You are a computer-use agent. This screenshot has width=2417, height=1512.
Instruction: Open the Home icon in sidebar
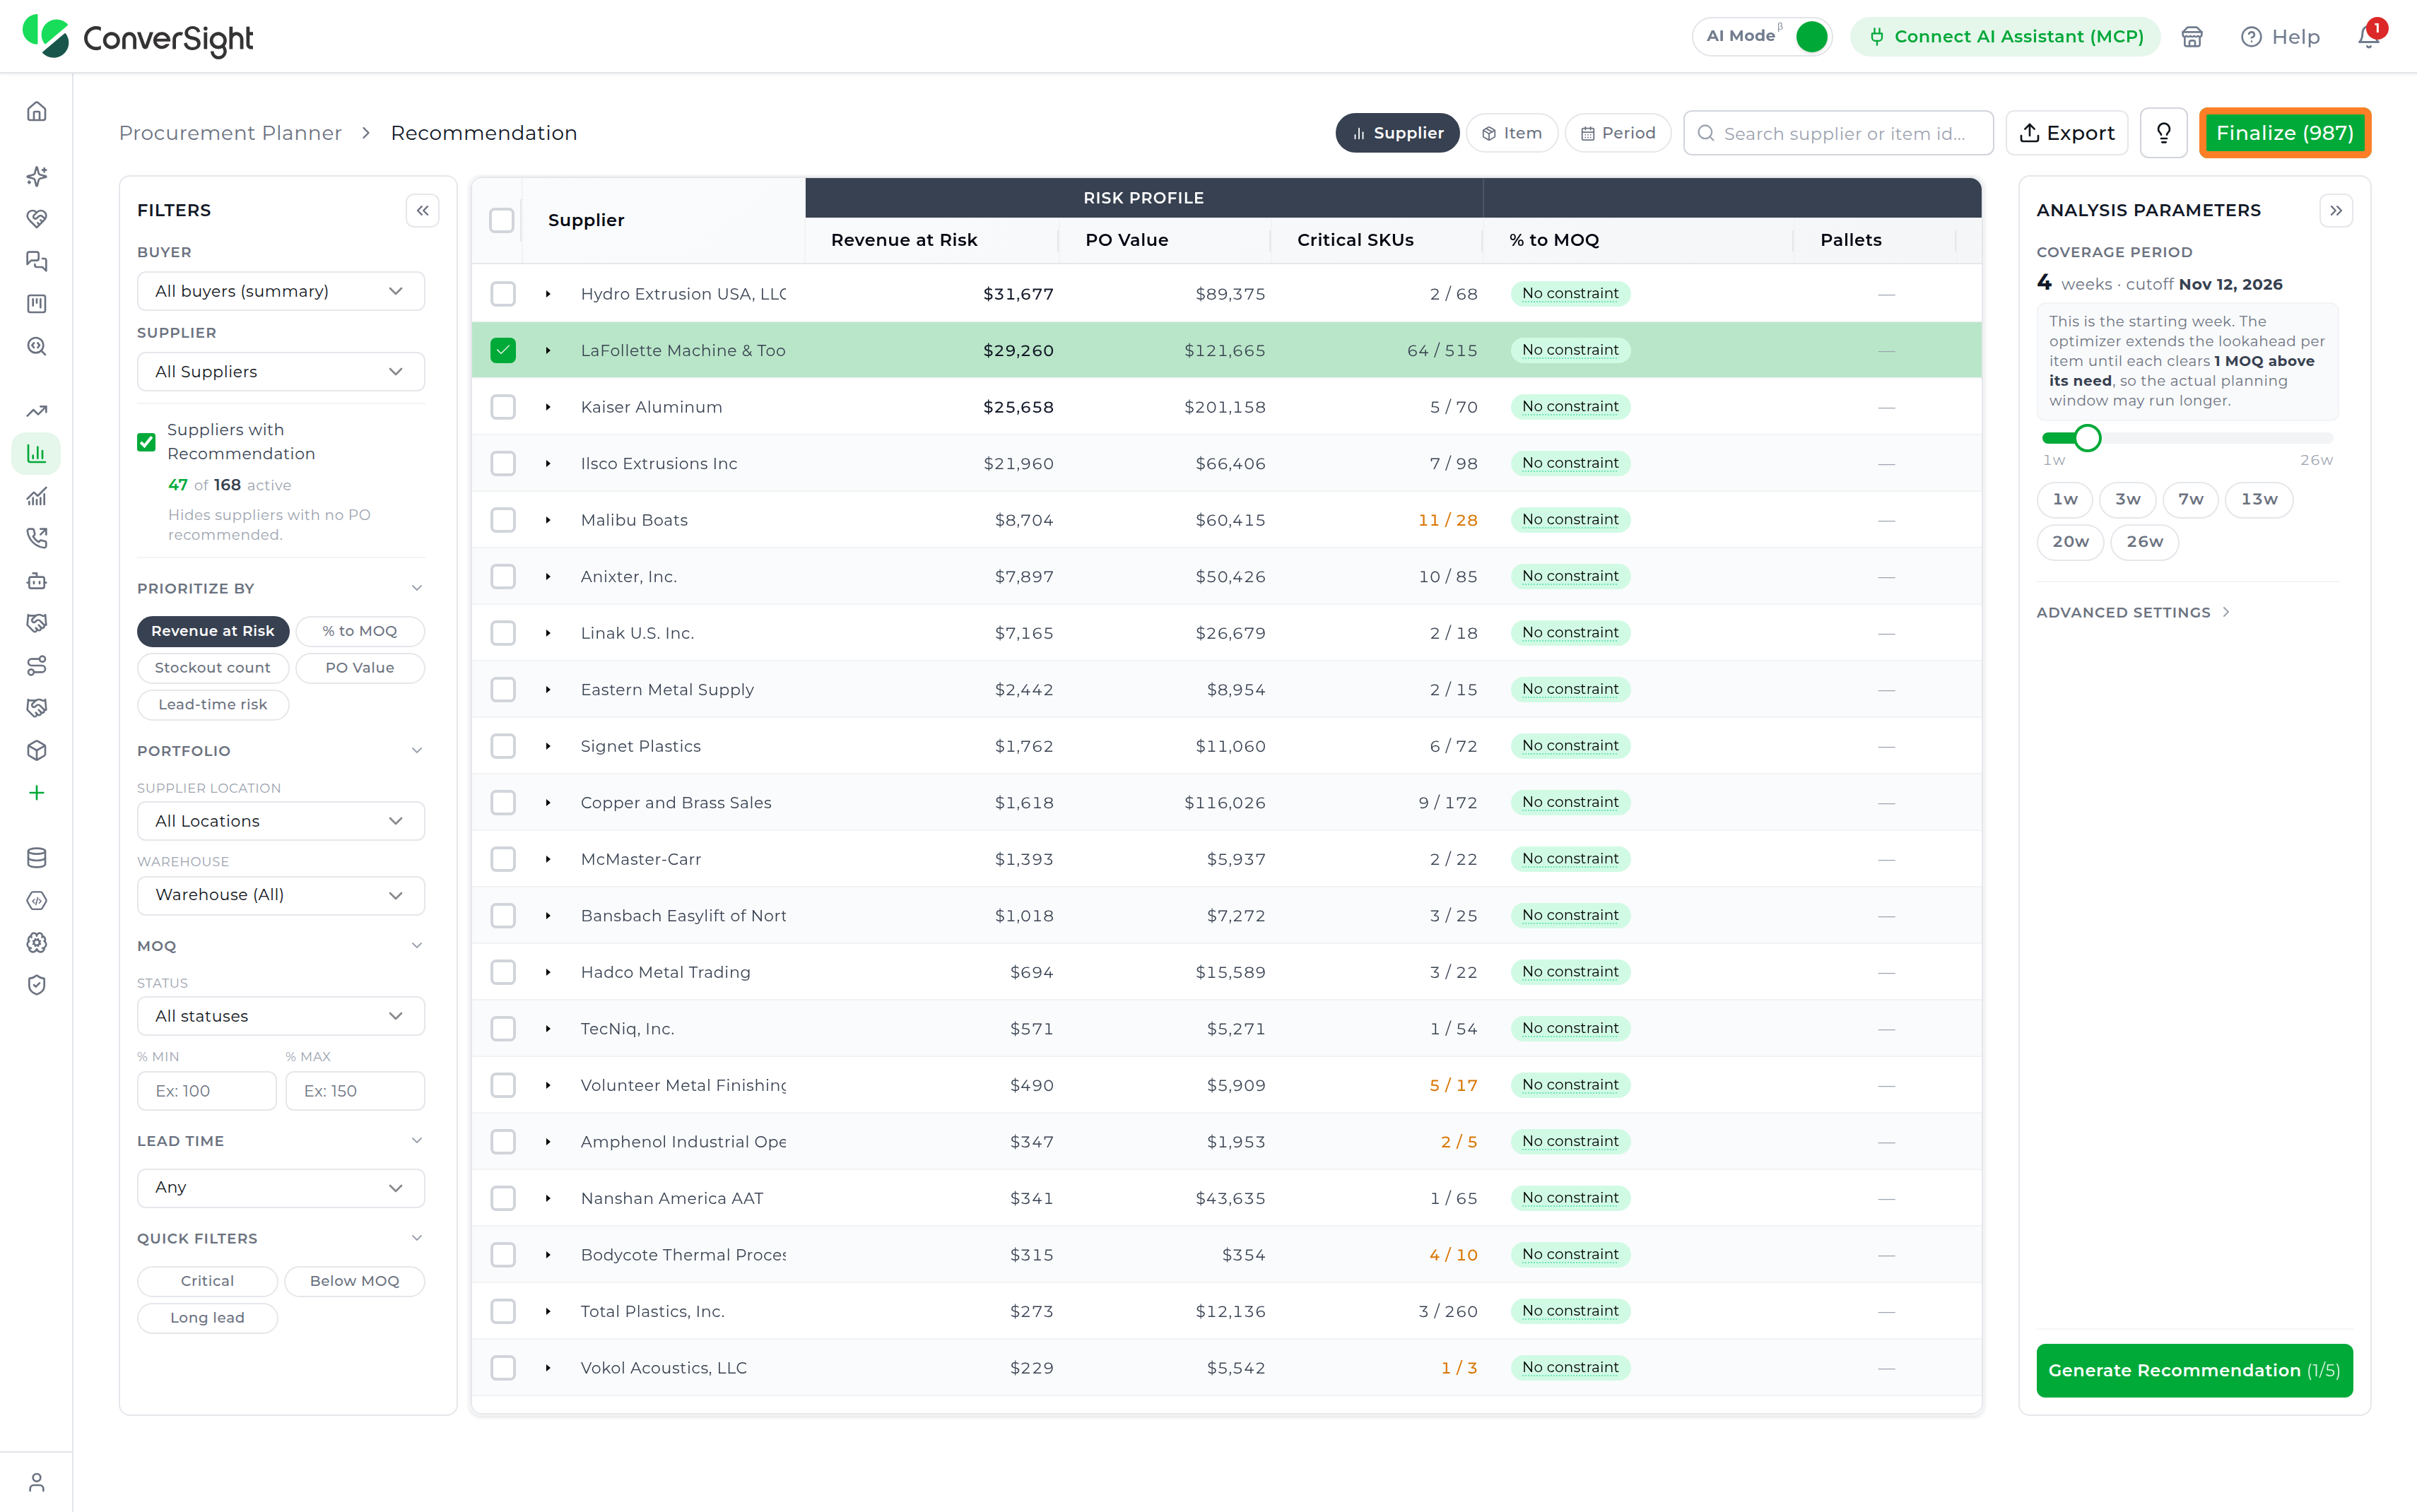pyautogui.click(x=37, y=111)
